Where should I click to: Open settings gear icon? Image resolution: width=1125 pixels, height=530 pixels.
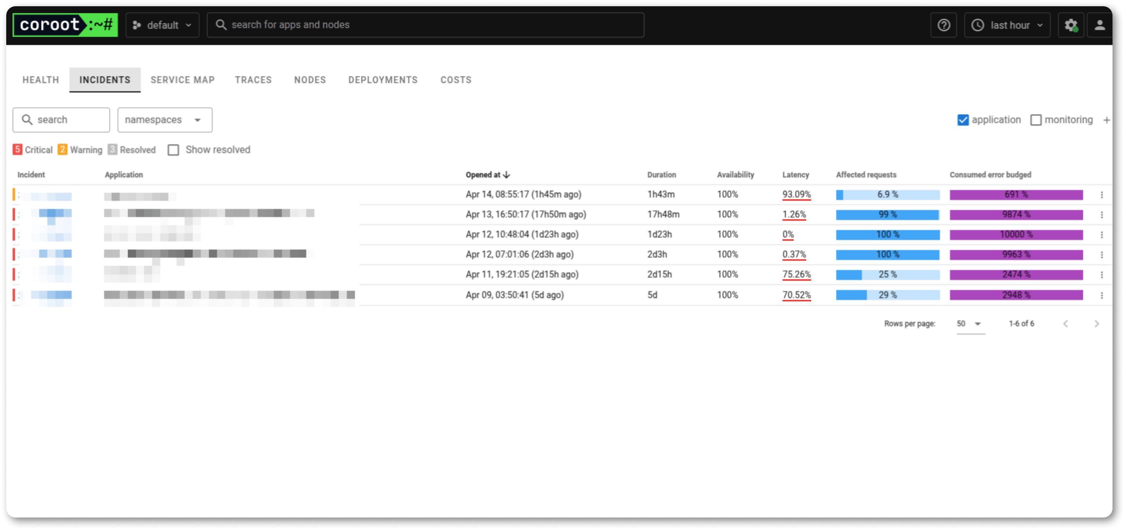pos(1070,25)
